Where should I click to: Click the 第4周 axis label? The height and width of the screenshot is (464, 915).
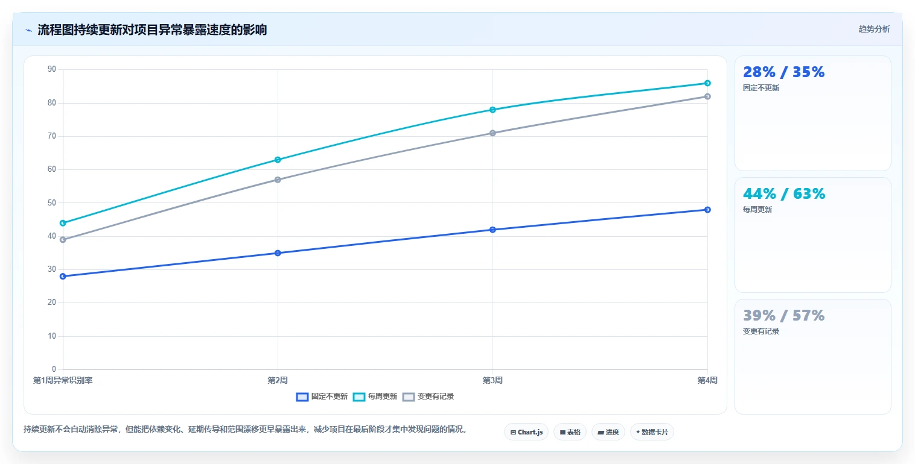[x=707, y=380]
